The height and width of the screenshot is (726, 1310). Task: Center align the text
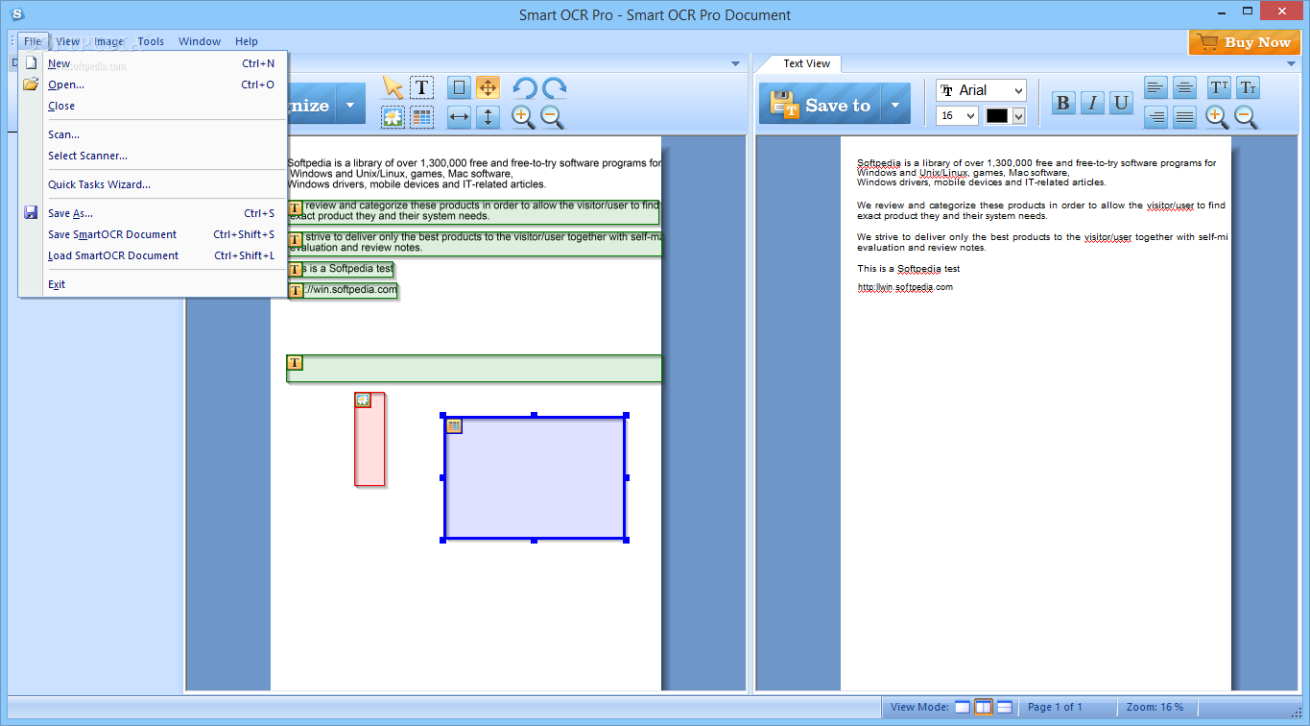pos(1185,87)
